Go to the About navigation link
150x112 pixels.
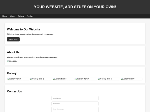tap(12, 16)
